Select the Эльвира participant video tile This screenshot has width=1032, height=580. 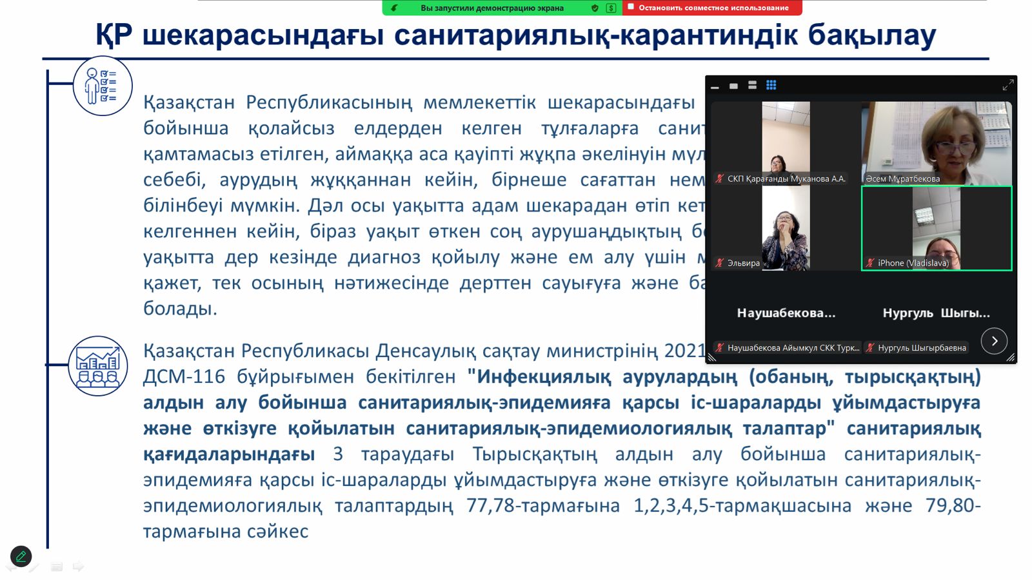[786, 228]
